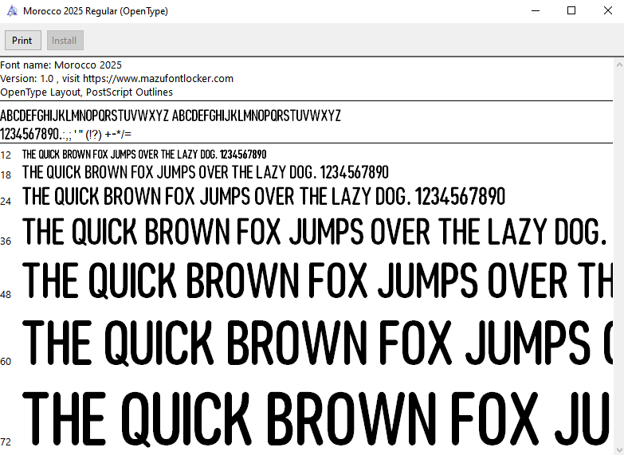The width and height of the screenshot is (624, 455).
Task: Click the 24 point sample sentence
Action: pyautogui.click(x=264, y=196)
